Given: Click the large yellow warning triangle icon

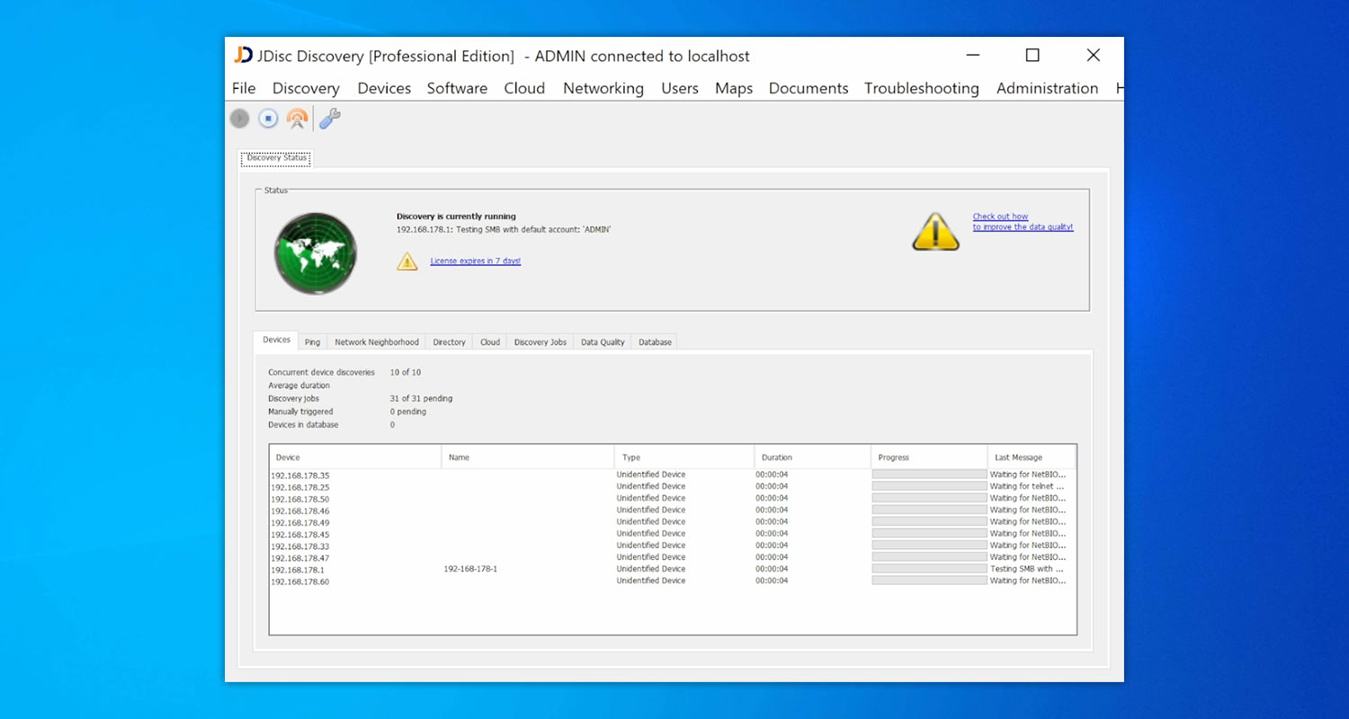Looking at the screenshot, I should point(935,232).
